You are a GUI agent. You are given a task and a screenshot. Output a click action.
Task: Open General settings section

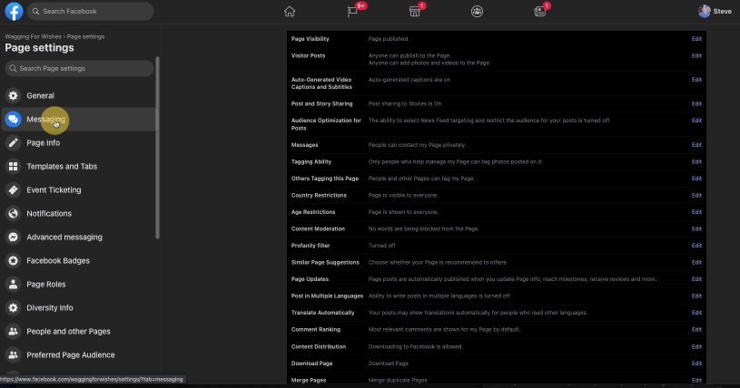pyautogui.click(x=78, y=96)
